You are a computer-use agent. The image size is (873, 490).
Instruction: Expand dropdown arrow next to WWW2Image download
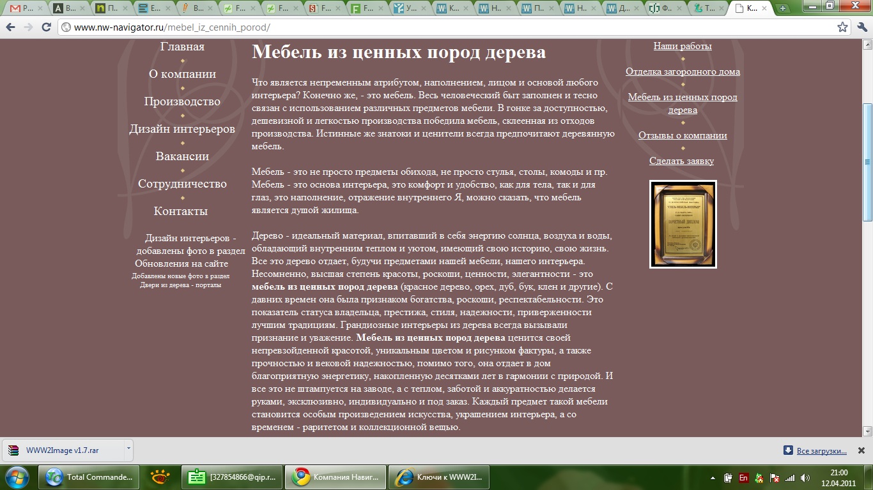(x=128, y=449)
